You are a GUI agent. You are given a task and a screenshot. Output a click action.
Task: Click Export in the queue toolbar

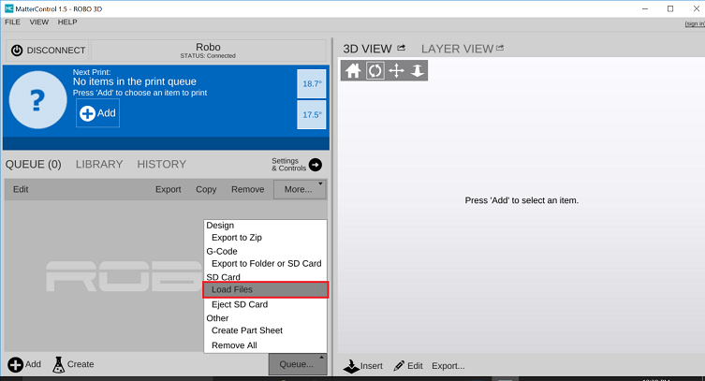coord(169,190)
